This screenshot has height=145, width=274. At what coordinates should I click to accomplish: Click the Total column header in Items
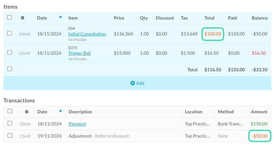tap(209, 18)
